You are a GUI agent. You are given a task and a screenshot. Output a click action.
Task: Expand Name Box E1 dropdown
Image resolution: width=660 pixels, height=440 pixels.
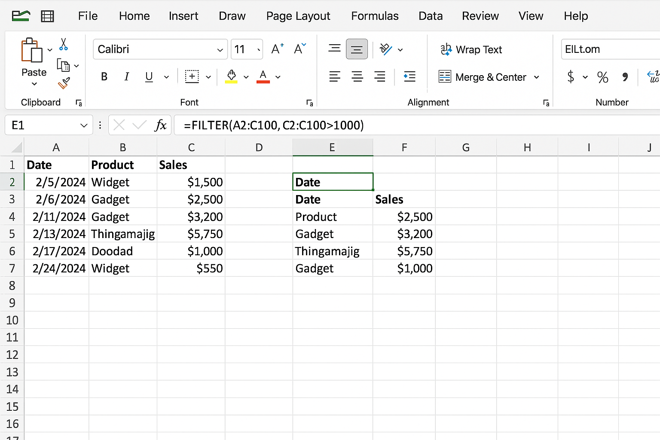[x=84, y=125]
